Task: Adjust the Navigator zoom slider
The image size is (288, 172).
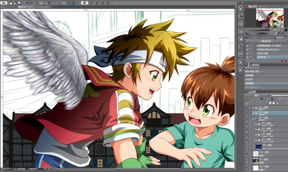Action: click(x=257, y=30)
